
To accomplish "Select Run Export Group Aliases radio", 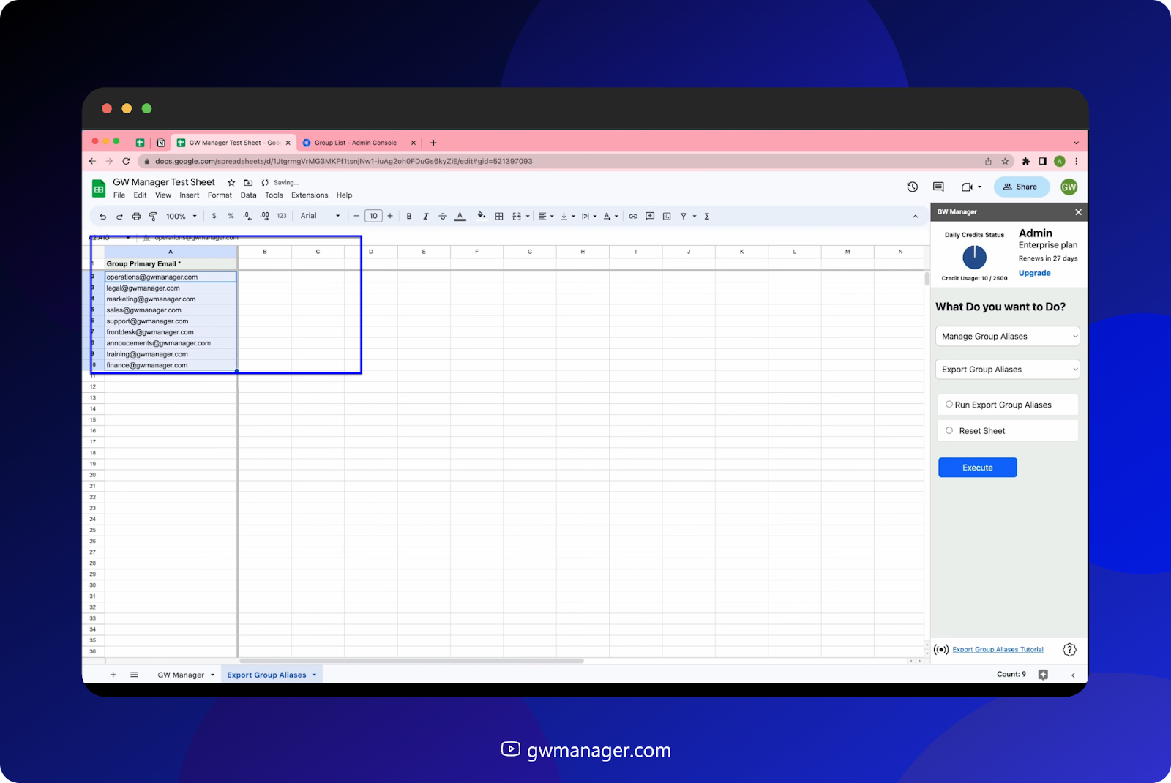I will click(949, 405).
